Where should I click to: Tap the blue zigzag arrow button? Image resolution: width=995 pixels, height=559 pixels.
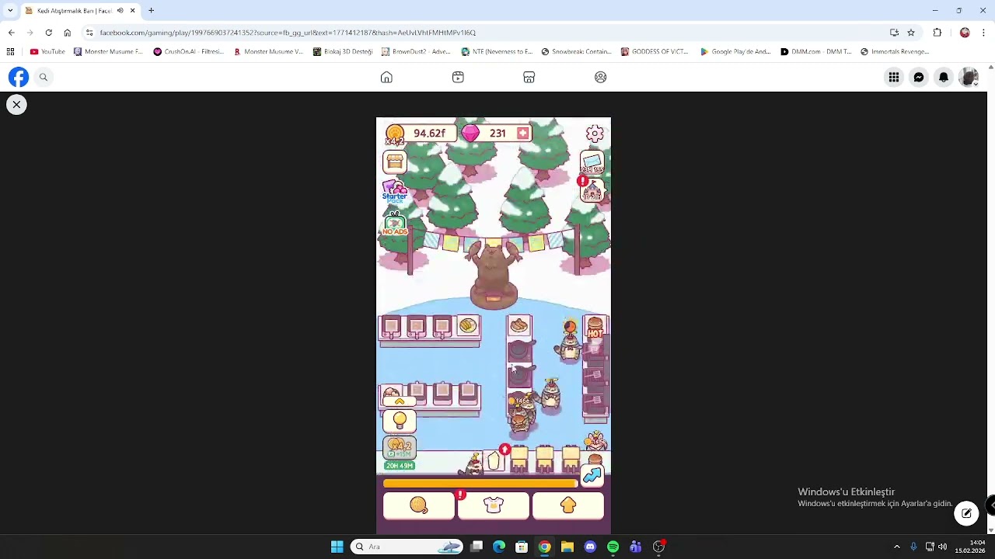(x=592, y=476)
